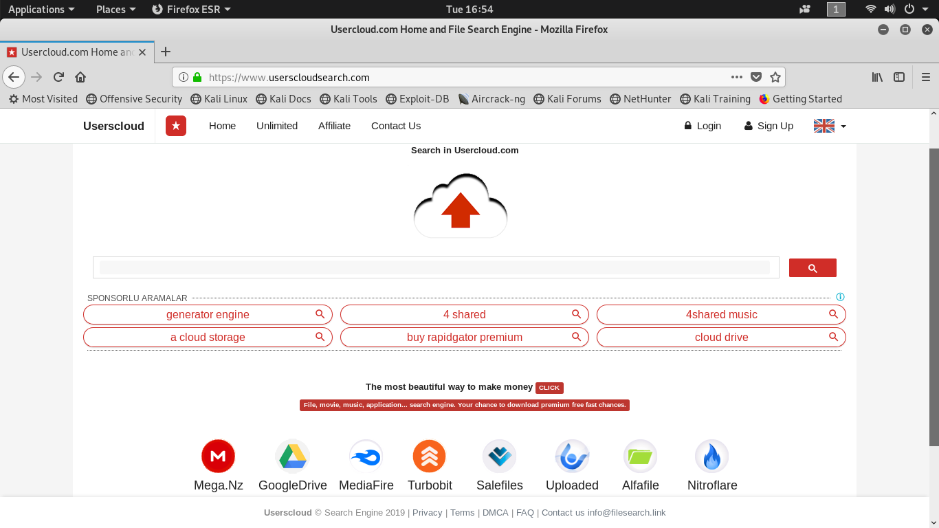Open the clock Tue 16:54 calendar
The width and height of the screenshot is (939, 528).
(x=469, y=9)
